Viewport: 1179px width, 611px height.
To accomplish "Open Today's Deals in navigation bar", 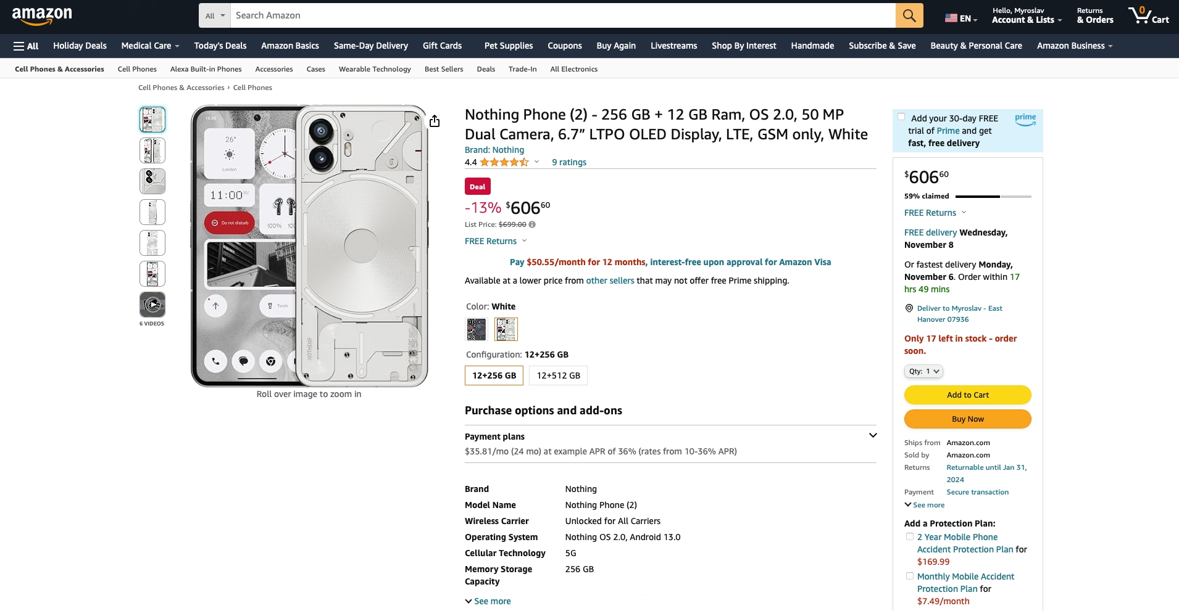I will click(x=220, y=46).
